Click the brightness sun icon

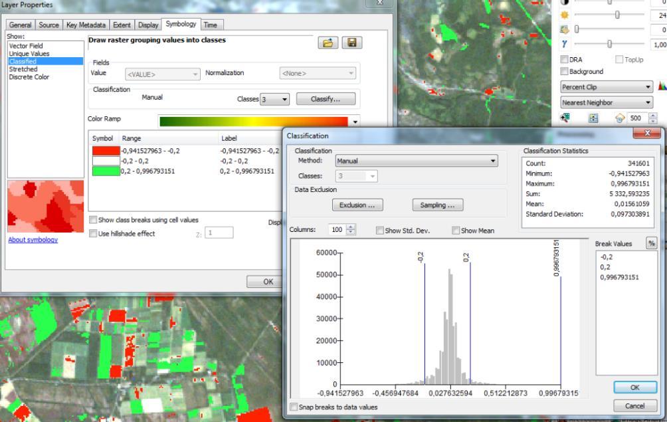[565, 15]
